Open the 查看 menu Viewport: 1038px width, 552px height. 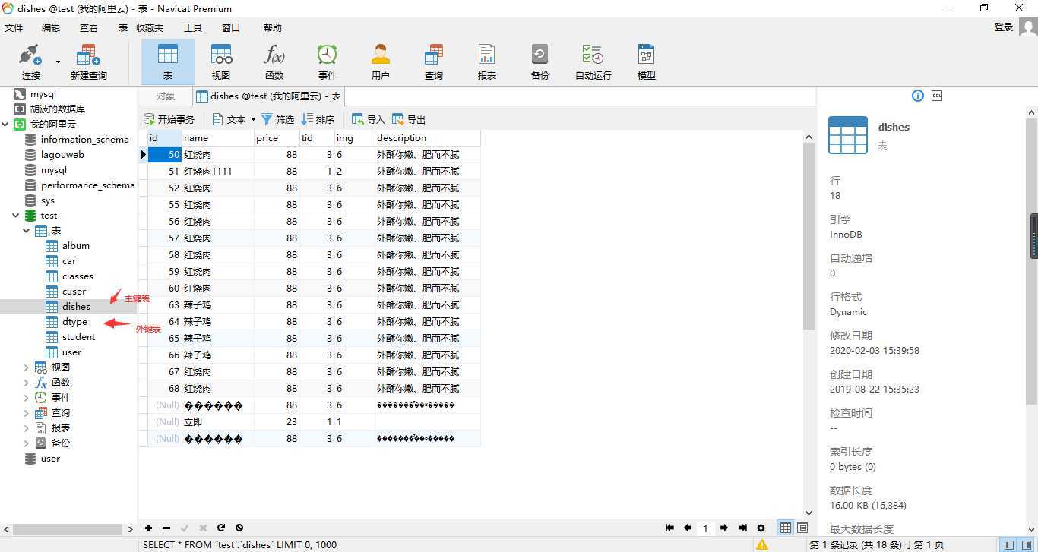(89, 27)
